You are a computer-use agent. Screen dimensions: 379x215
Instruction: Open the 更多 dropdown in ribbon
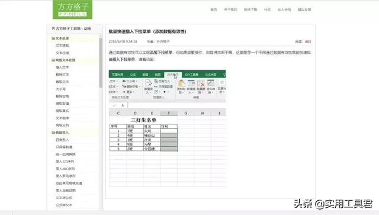tap(129, 92)
